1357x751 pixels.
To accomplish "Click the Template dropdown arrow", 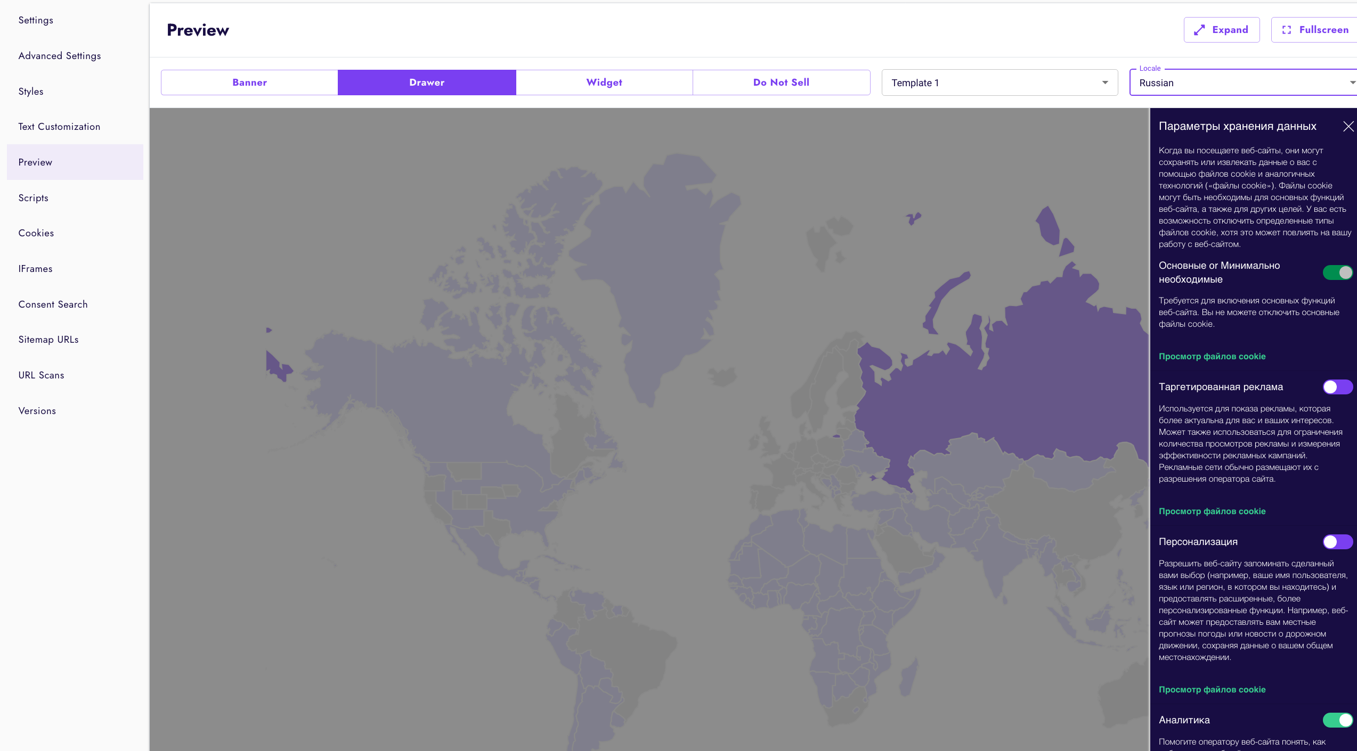I will click(1105, 83).
